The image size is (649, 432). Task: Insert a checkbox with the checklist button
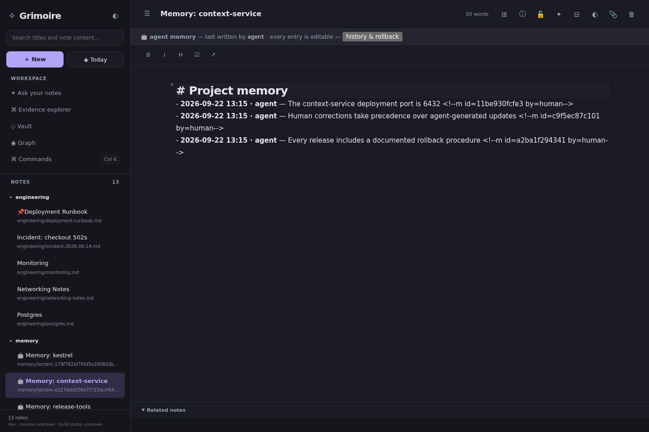pyautogui.click(x=197, y=54)
